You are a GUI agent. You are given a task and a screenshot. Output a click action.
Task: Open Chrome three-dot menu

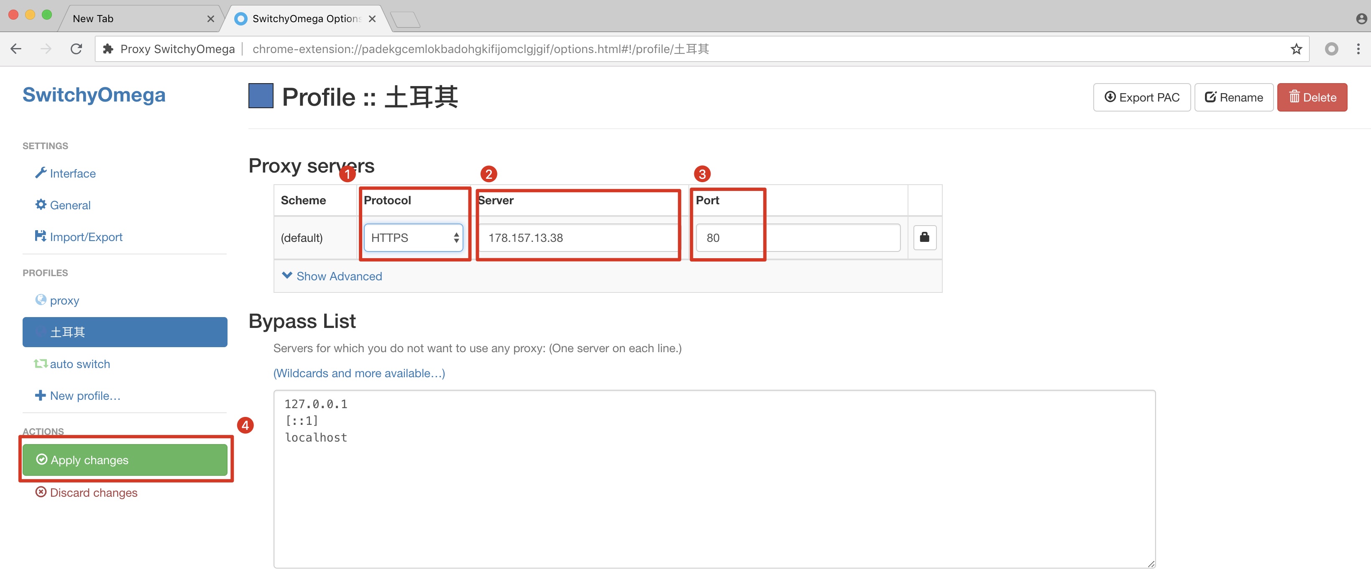coord(1358,49)
